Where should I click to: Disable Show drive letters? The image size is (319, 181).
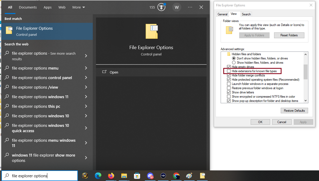click(x=229, y=92)
